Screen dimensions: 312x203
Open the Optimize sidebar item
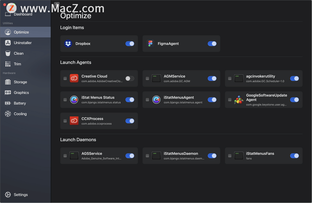point(25,32)
